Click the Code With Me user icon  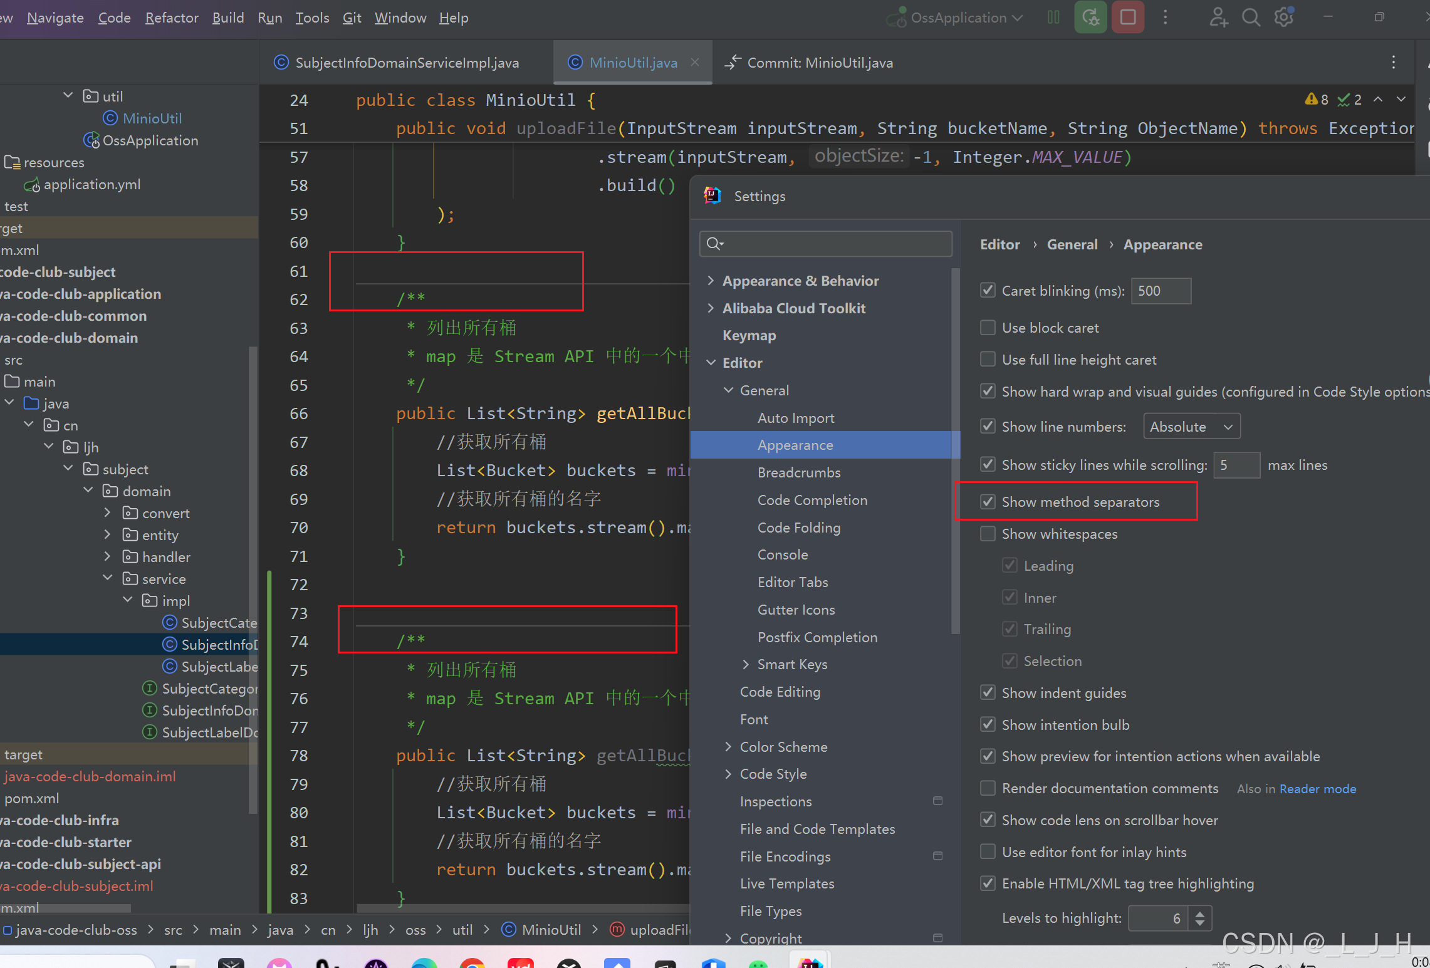pyautogui.click(x=1218, y=18)
